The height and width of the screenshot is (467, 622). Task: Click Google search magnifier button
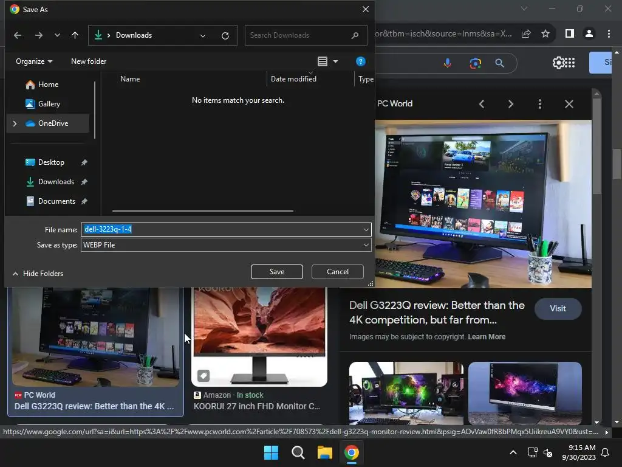click(499, 63)
